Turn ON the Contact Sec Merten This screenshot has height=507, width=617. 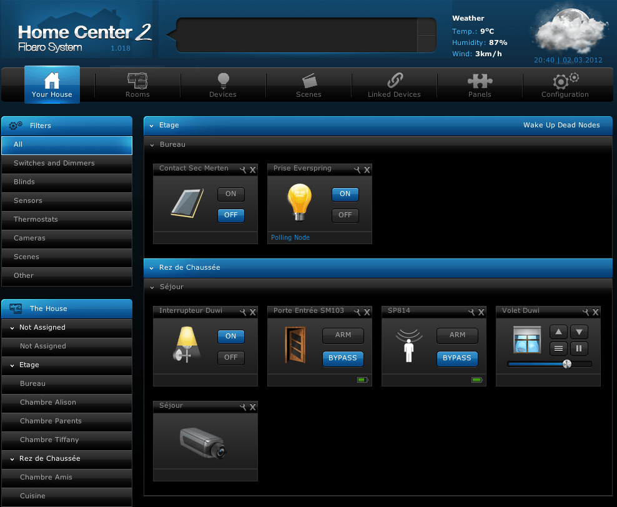click(x=231, y=194)
